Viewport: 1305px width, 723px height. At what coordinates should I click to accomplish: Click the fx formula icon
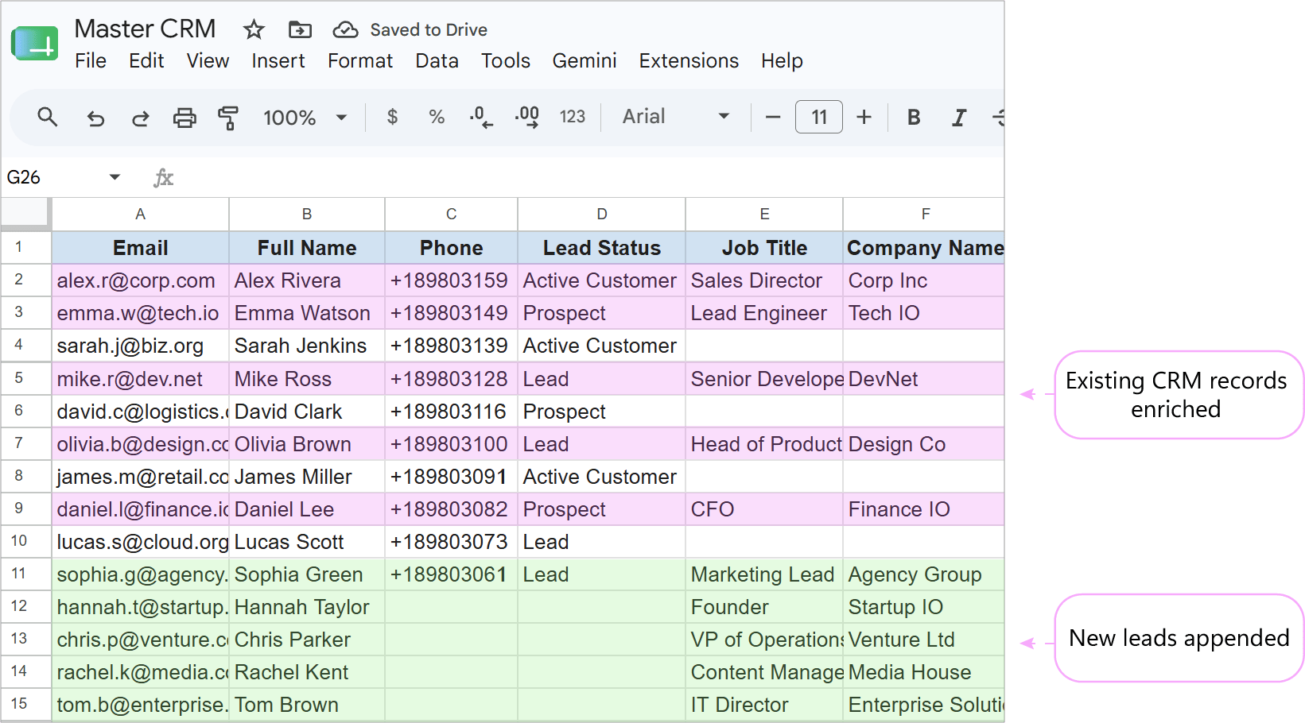pyautogui.click(x=163, y=177)
